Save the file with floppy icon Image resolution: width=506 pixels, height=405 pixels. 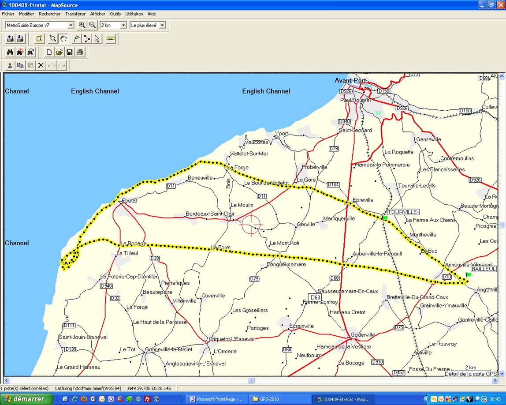pyautogui.click(x=69, y=52)
